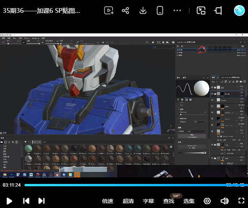The image size is (248, 208).
Task: Enter fullscreen mode
Action: pyautogui.click(x=241, y=201)
